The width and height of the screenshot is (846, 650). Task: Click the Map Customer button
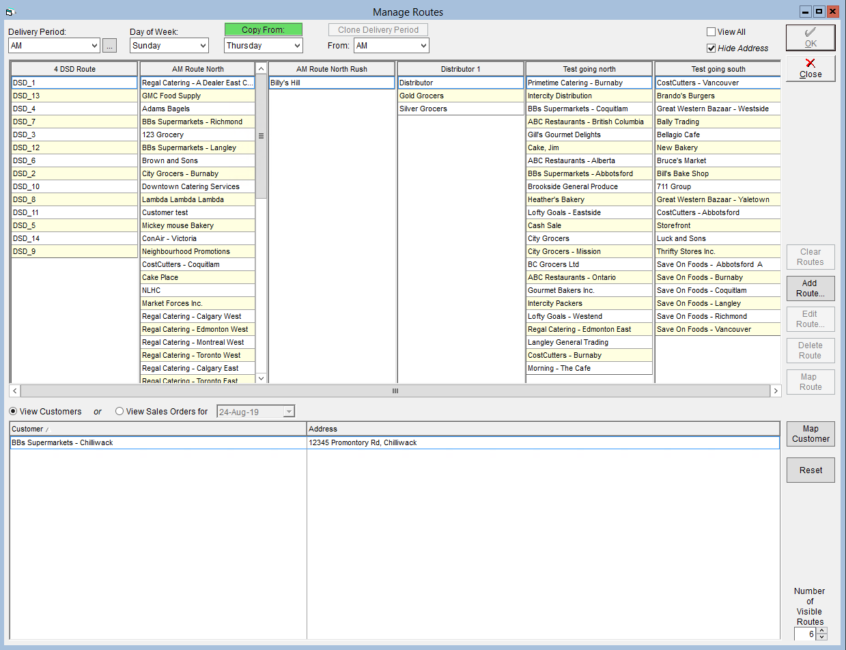pos(810,434)
